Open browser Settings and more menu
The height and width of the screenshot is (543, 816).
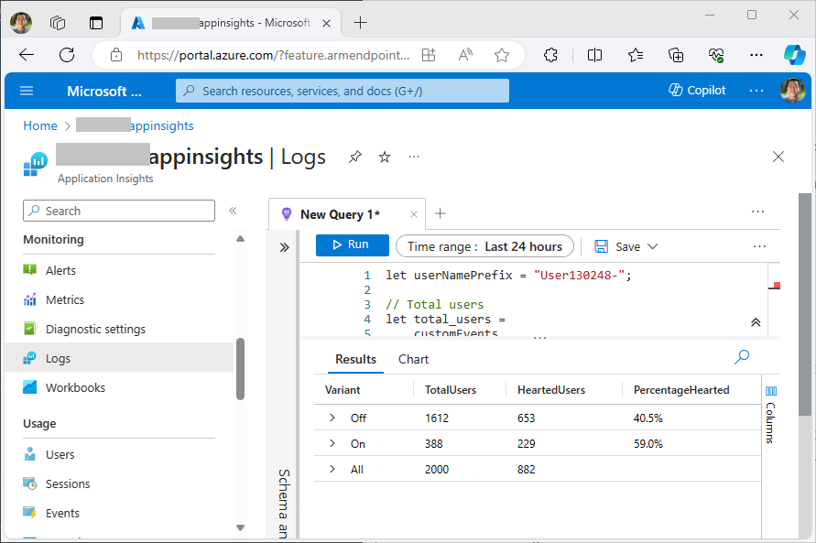756,55
